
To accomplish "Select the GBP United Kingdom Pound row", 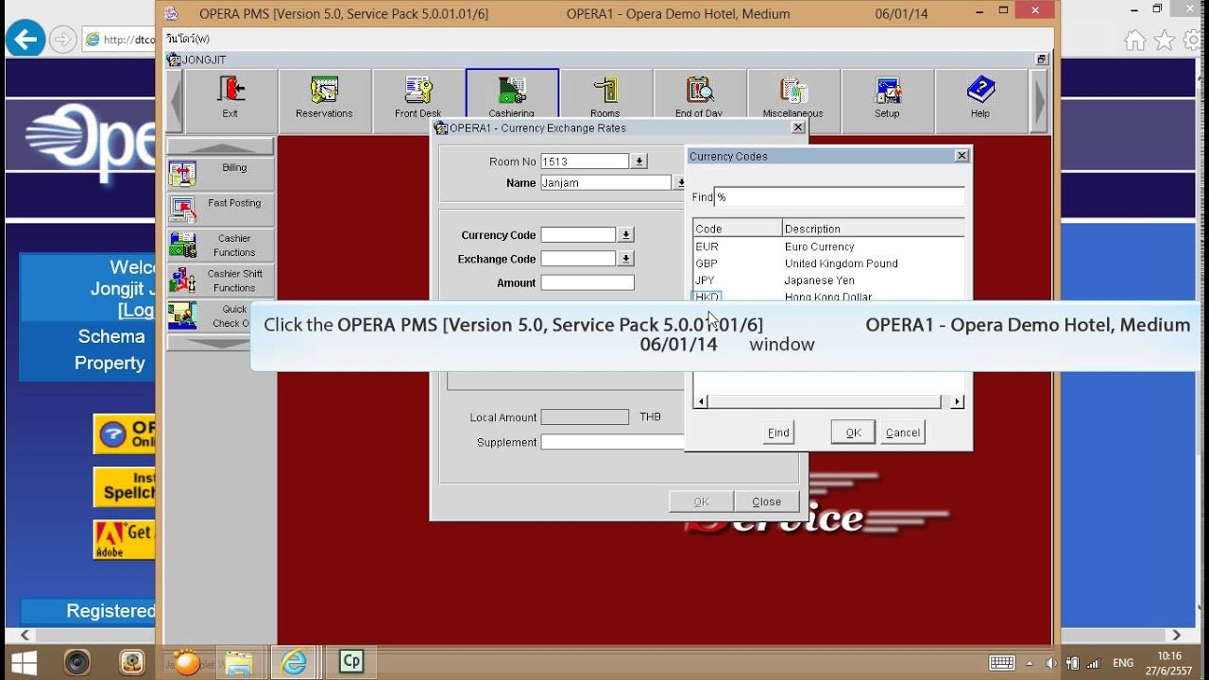I will pos(828,263).
